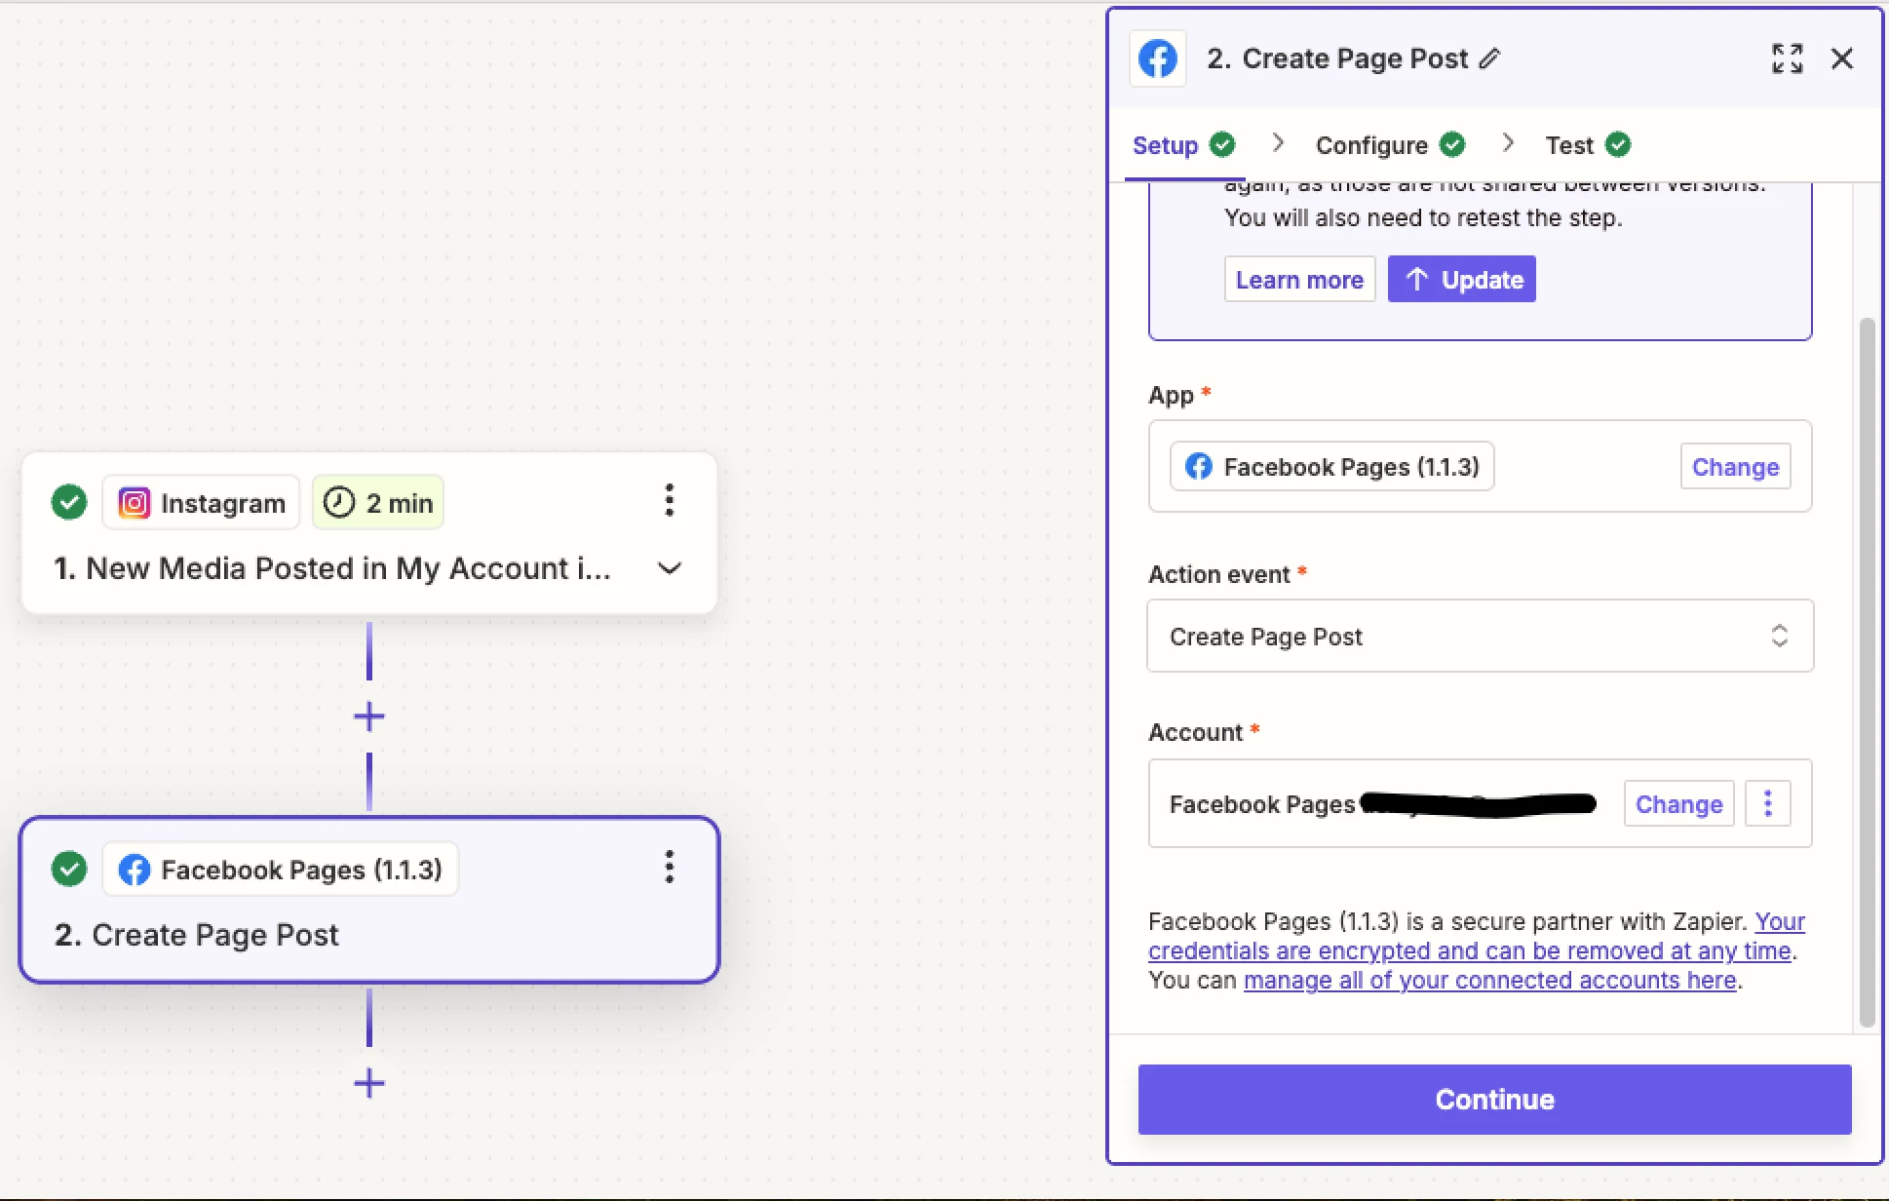
Task: Change the connected Facebook Pages account
Action: pyautogui.click(x=1678, y=804)
